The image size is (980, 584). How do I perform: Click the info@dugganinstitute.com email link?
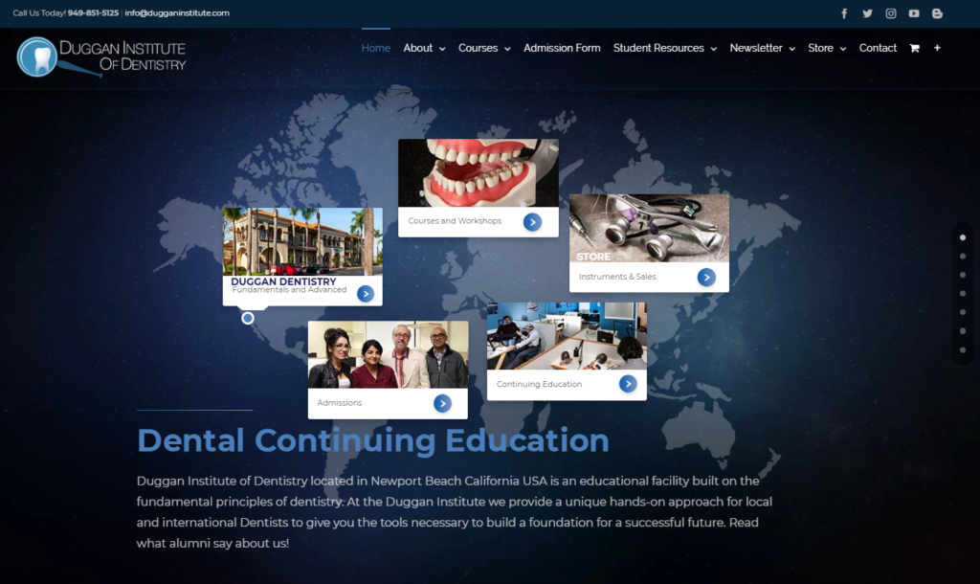tap(177, 13)
